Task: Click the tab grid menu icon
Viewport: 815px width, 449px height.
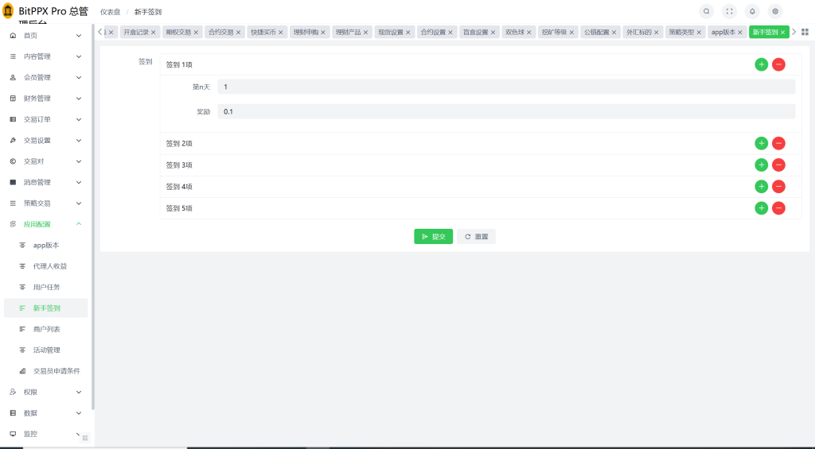Action: point(805,32)
